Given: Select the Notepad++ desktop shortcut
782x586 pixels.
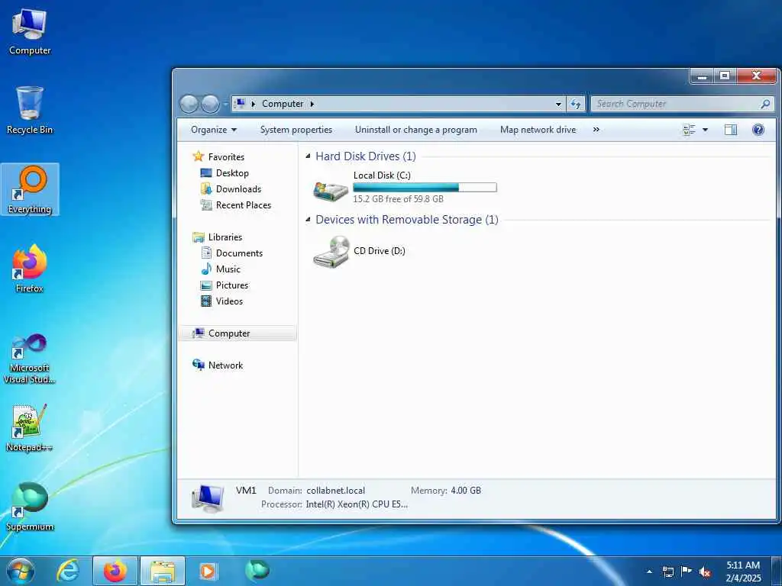Looking at the screenshot, I should coord(30,427).
